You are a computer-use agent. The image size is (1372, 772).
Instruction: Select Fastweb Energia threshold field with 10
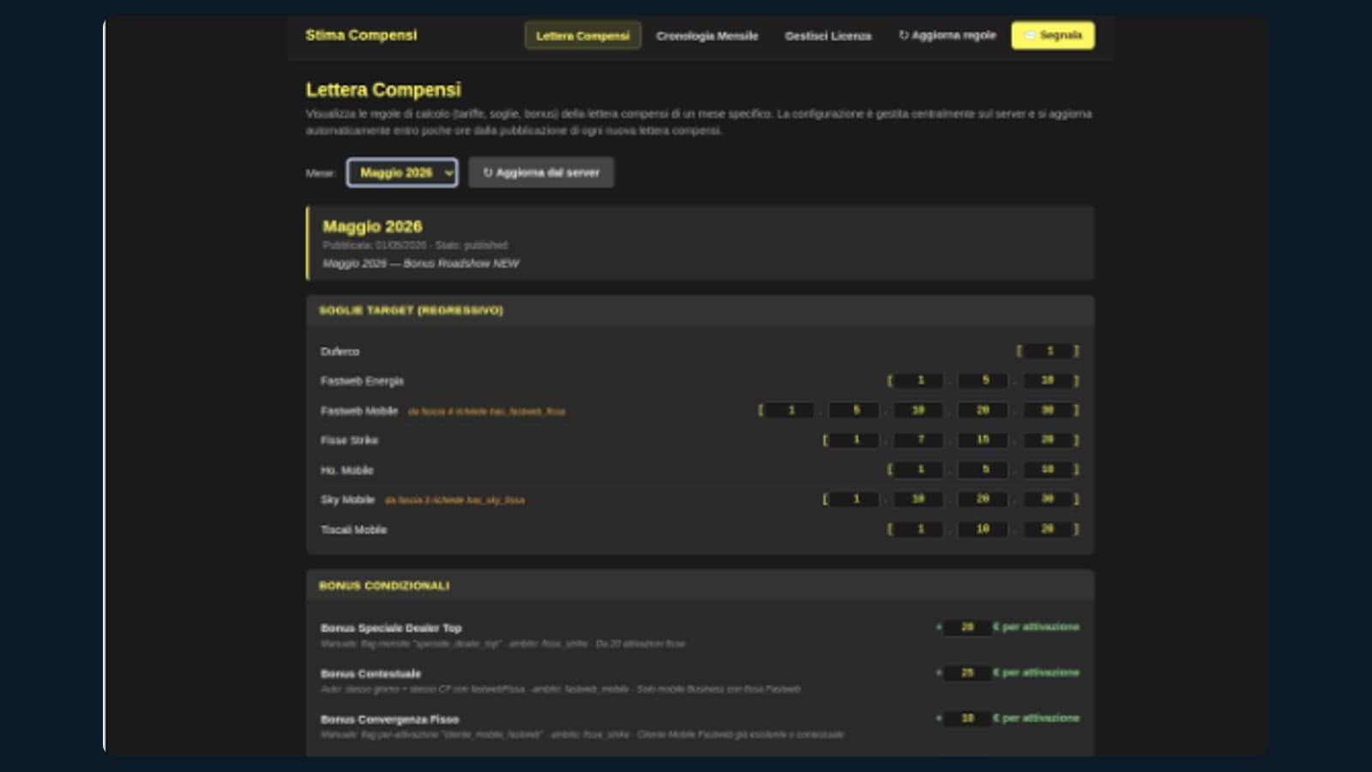click(x=1049, y=380)
